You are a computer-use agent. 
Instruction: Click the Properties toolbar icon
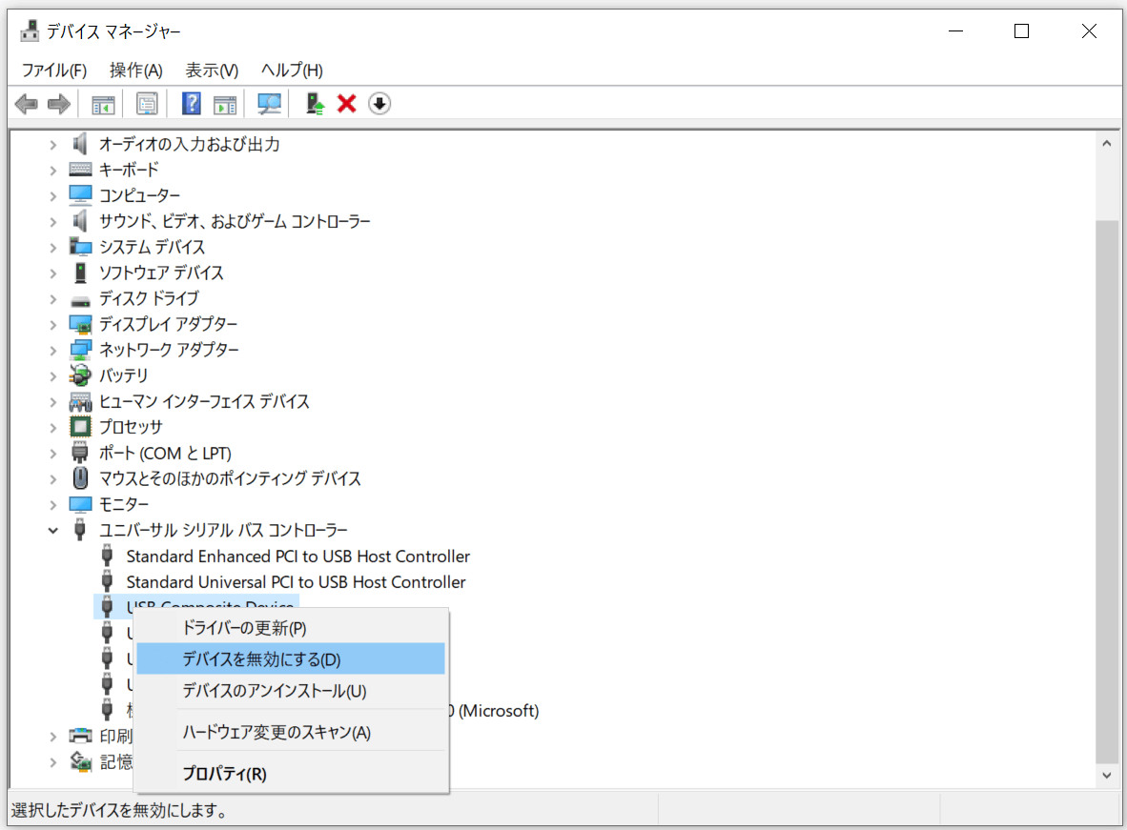coord(147,104)
